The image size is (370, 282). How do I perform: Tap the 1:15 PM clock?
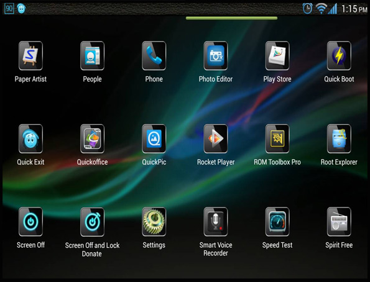[354, 9]
